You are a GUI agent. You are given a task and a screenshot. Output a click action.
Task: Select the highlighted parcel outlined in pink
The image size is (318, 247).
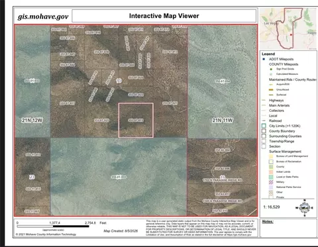tap(136, 121)
